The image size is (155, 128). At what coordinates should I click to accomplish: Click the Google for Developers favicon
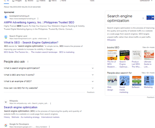(6, 125)
